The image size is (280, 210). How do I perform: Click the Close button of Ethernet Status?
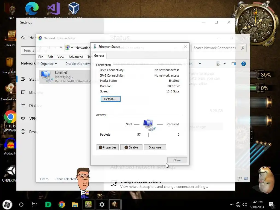(x=177, y=160)
